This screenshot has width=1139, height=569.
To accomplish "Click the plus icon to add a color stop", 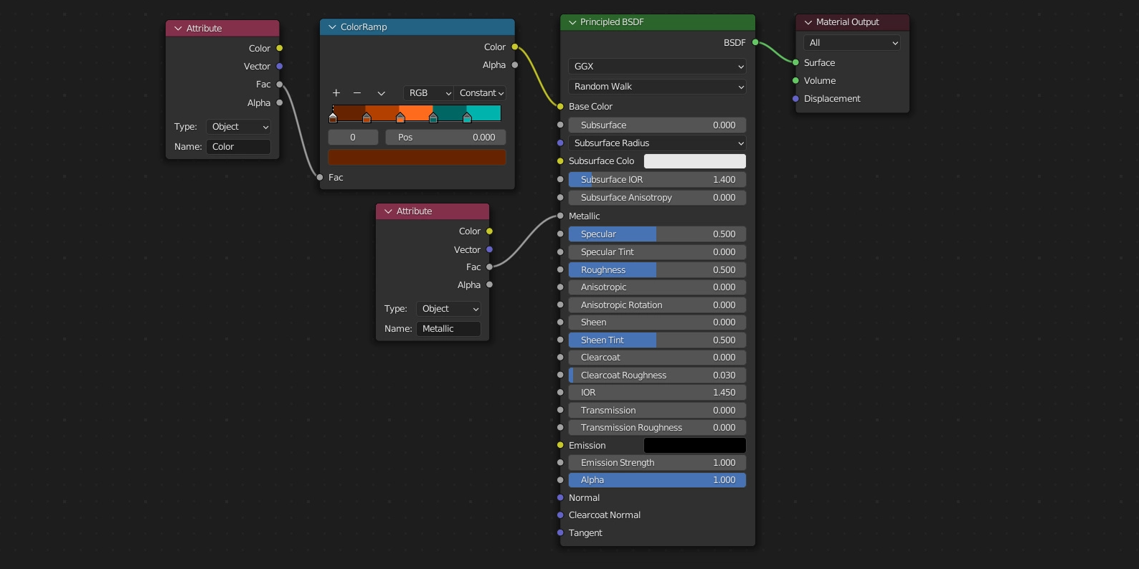I will pyautogui.click(x=336, y=93).
